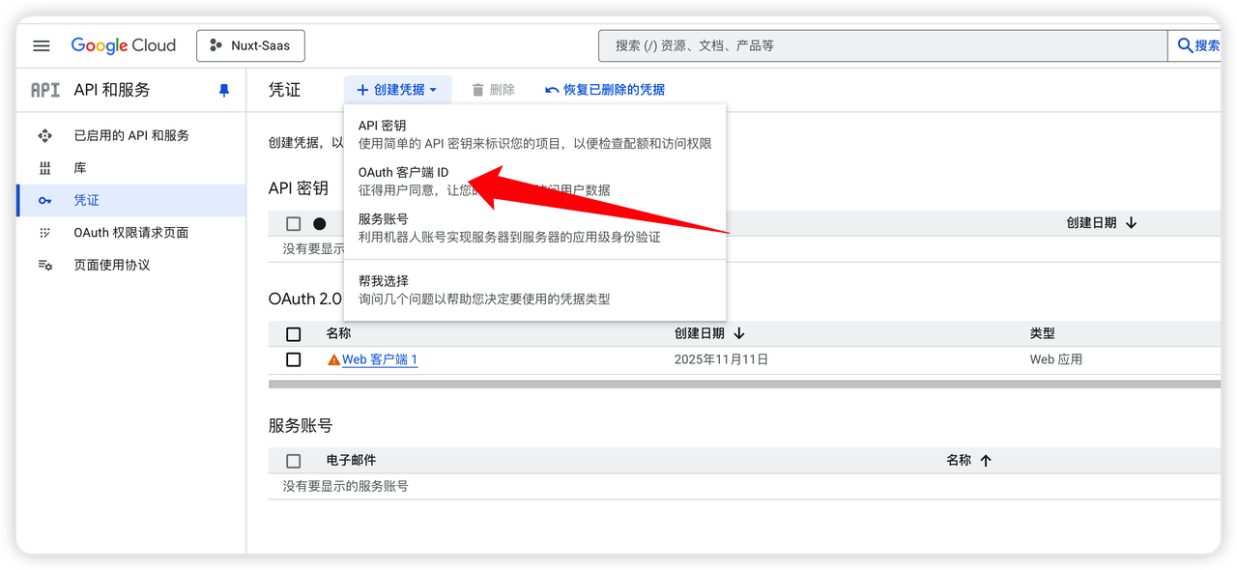Click warning triangle beside Web 客户端 1
1237x570 pixels.
click(x=333, y=359)
